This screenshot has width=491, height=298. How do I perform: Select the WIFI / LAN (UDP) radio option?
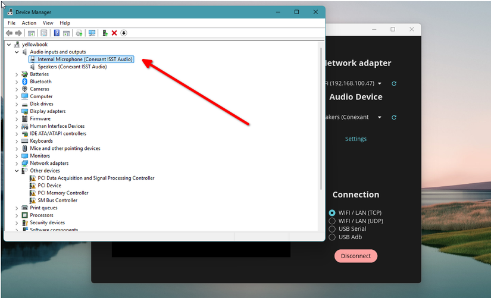tap(332, 221)
